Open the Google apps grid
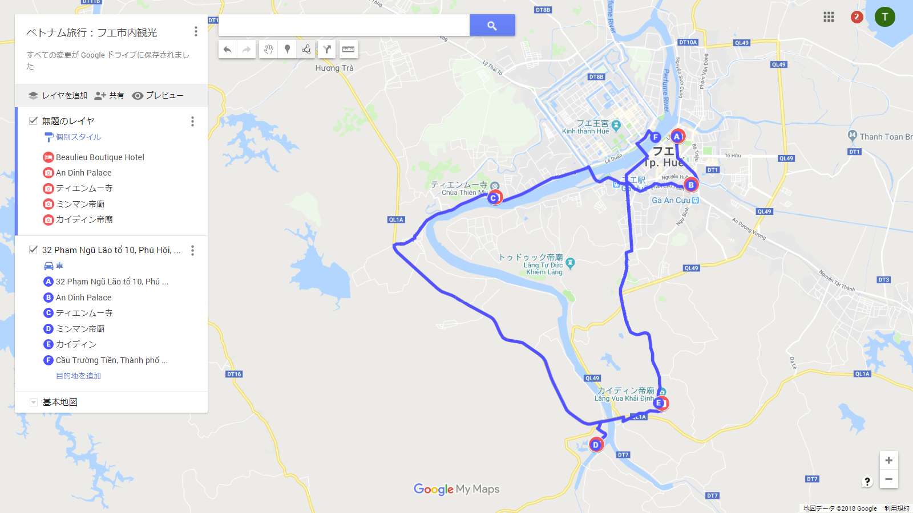This screenshot has height=513, width=913. pos(829,17)
